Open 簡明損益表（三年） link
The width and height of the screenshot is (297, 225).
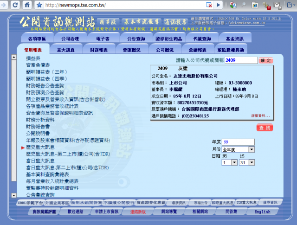click(46, 72)
